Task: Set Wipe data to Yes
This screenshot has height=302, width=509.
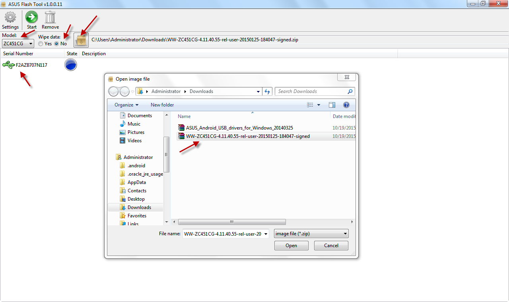Action: tap(45, 44)
